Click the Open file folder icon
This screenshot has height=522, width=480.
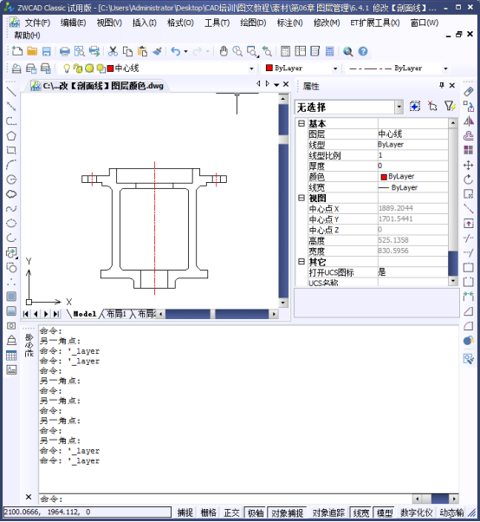(32, 51)
